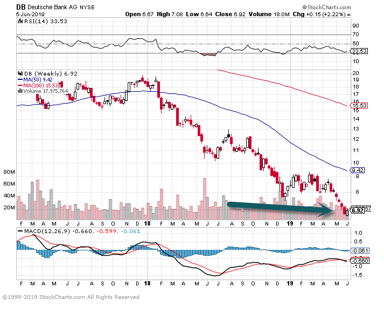Screen dimensions: 384x314
Task: Click the volume bars icon beside Volume 17,975,764
Action: pyautogui.click(x=20, y=91)
